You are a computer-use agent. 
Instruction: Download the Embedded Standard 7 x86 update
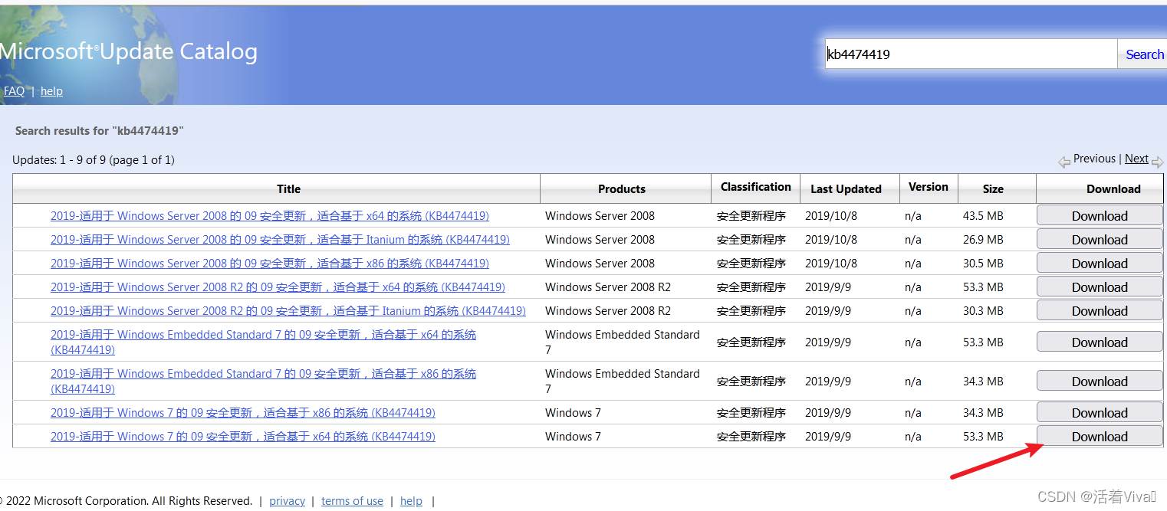[x=1100, y=382]
